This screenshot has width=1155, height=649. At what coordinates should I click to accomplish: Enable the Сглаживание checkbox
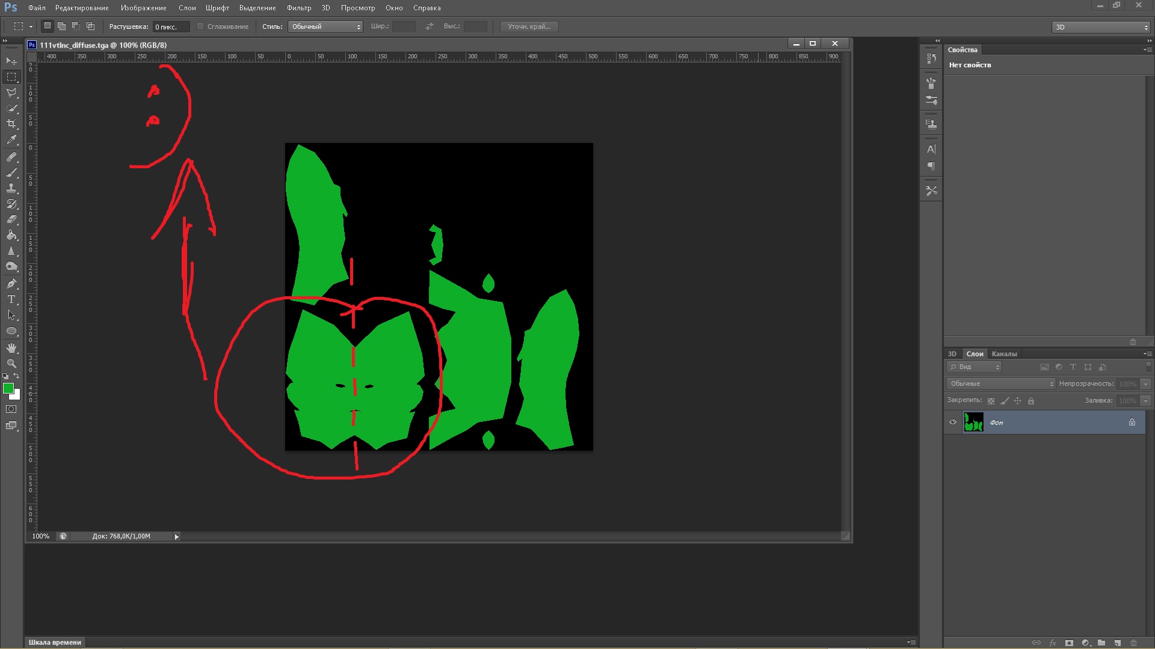coord(201,26)
